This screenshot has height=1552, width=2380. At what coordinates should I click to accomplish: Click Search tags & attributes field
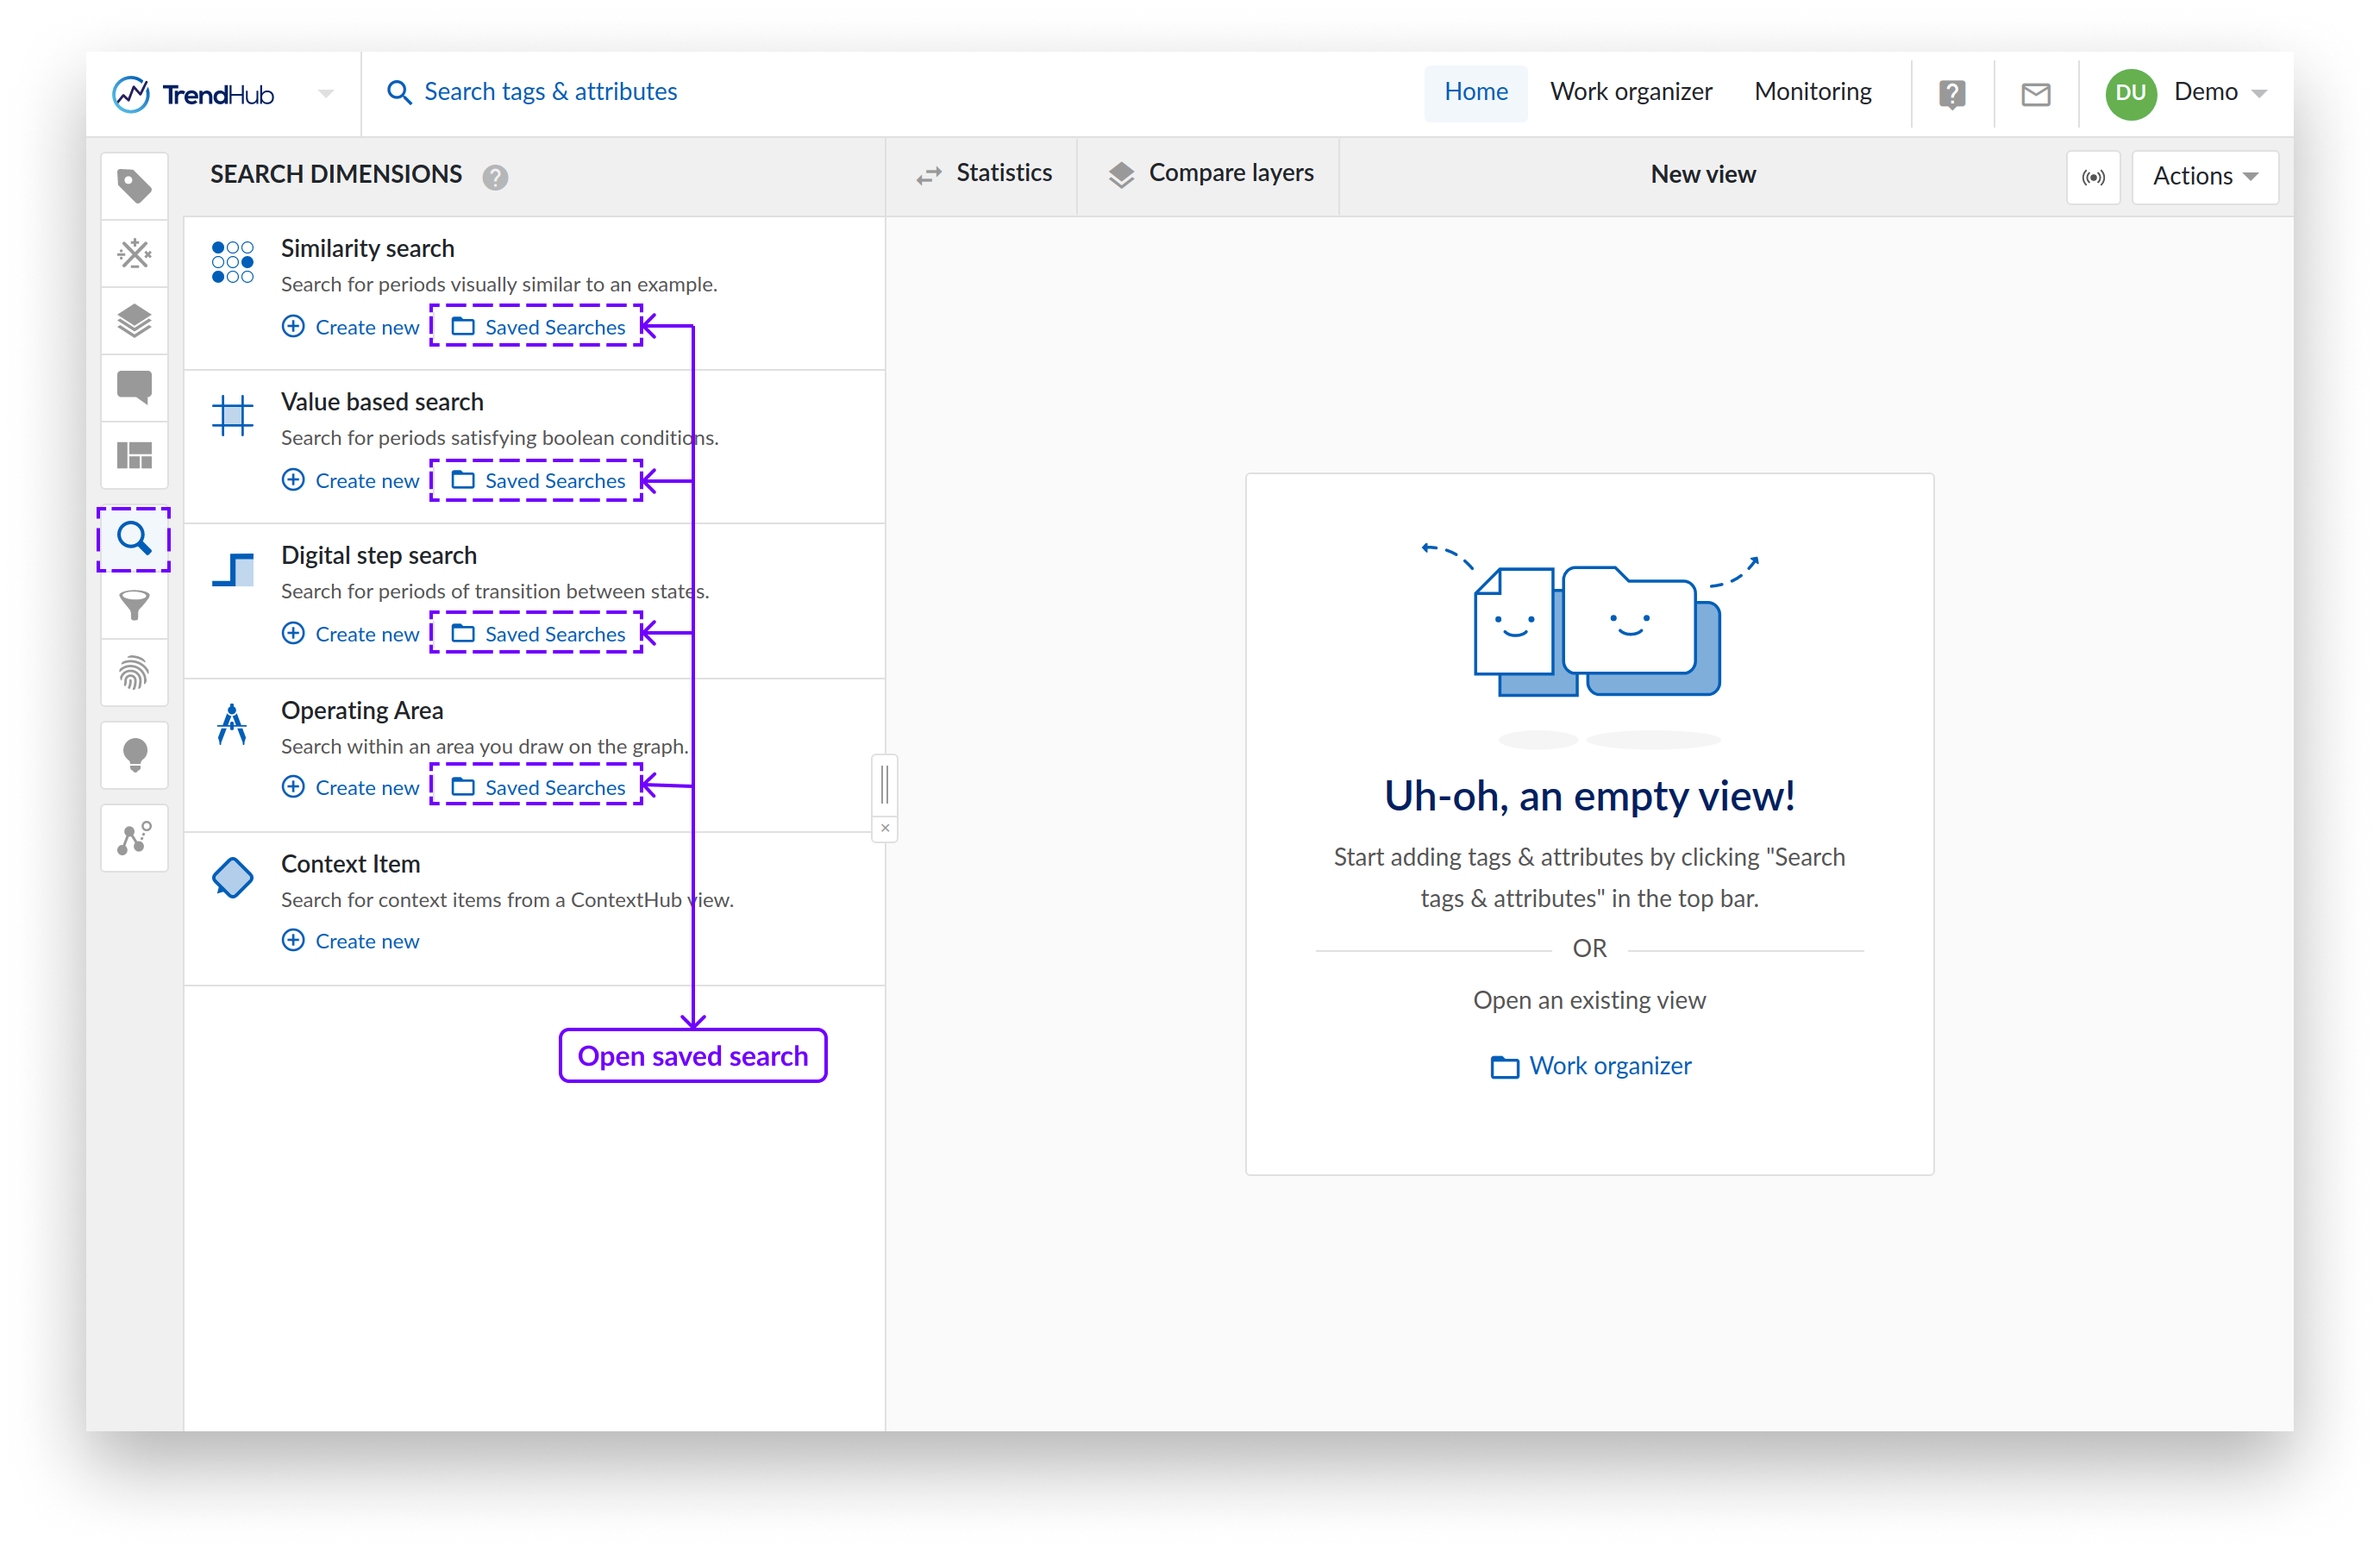(x=549, y=92)
